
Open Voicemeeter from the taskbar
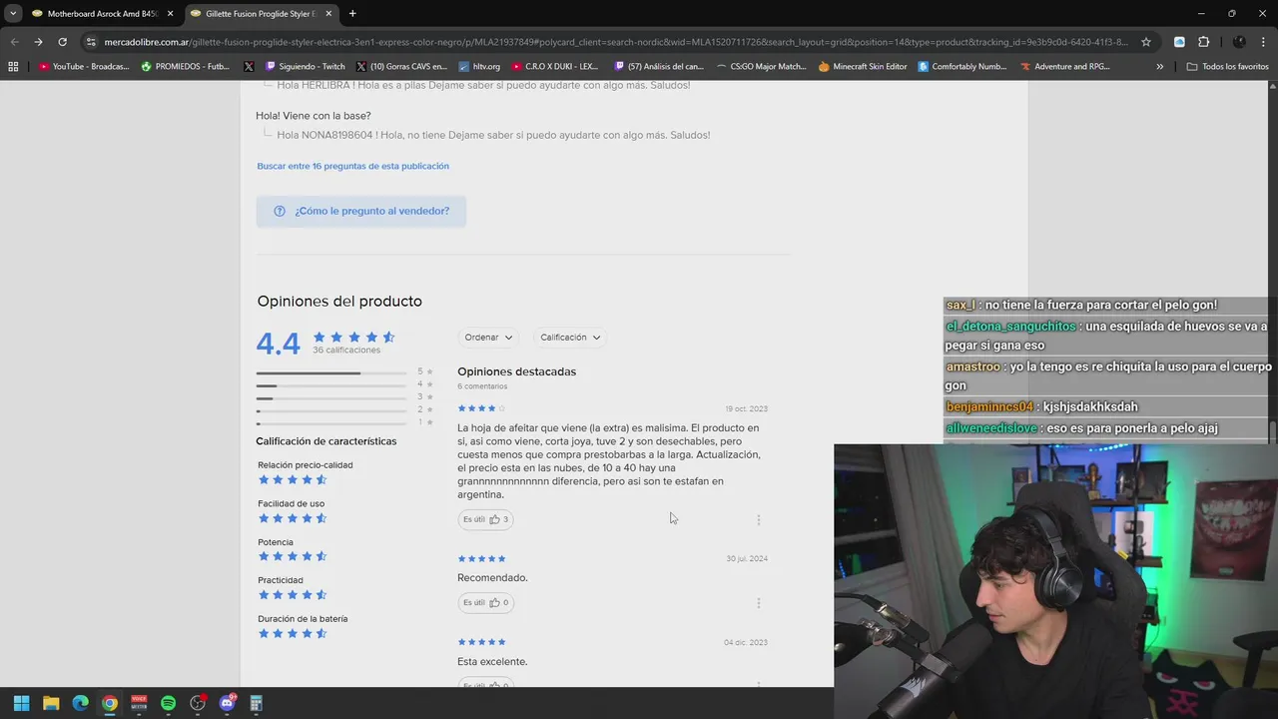pos(139,703)
